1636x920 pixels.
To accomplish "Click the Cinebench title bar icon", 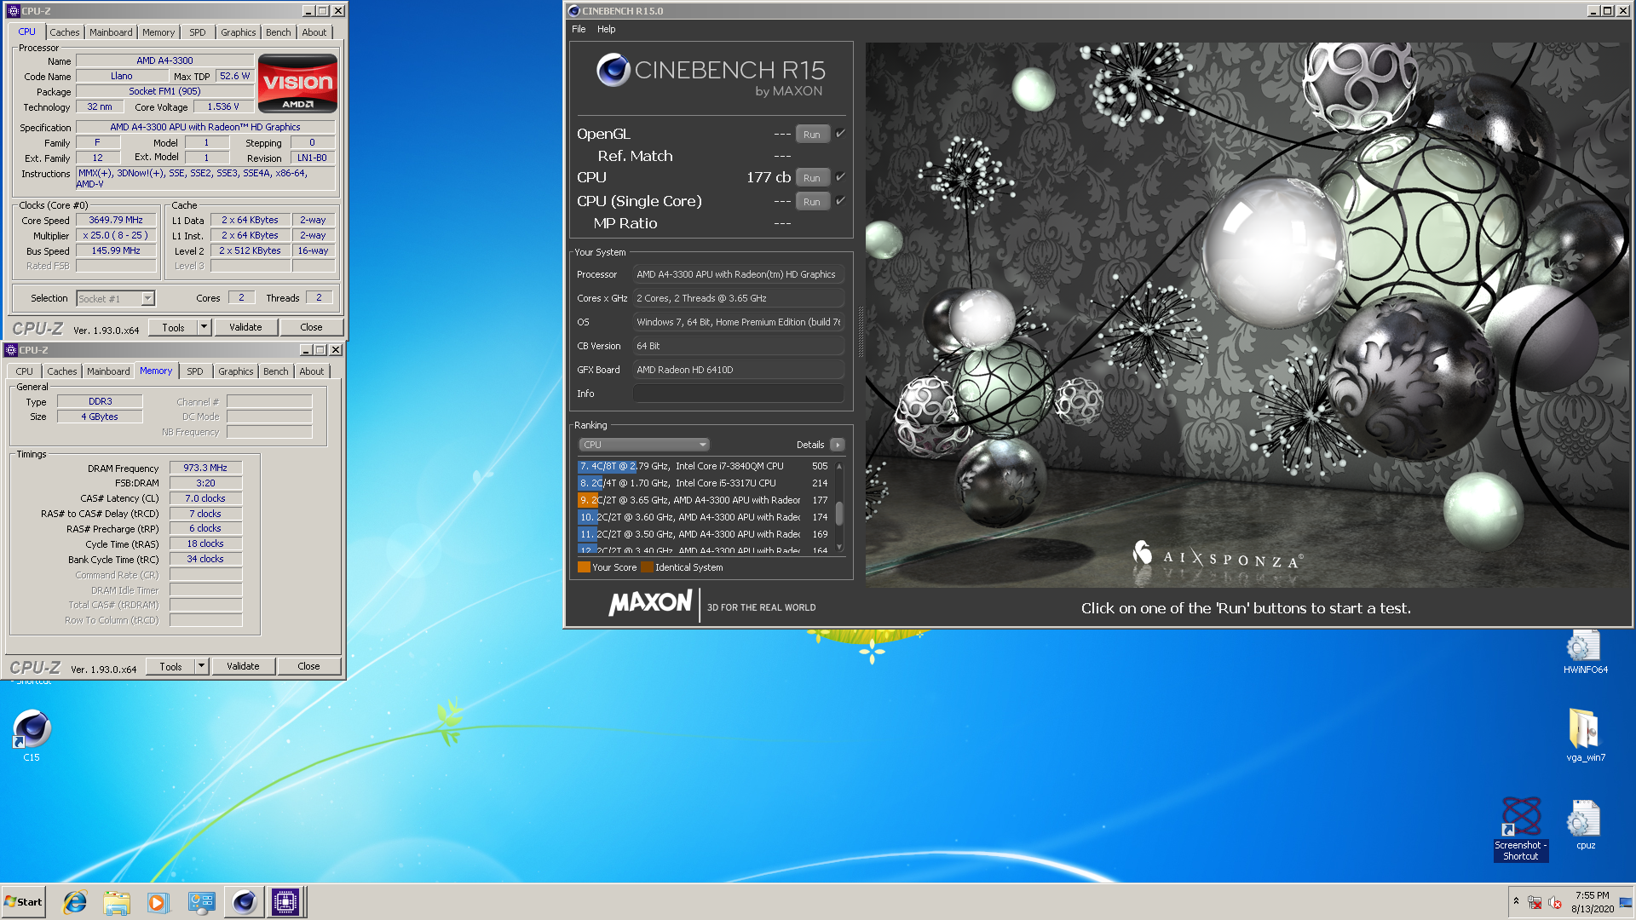I will (x=573, y=11).
